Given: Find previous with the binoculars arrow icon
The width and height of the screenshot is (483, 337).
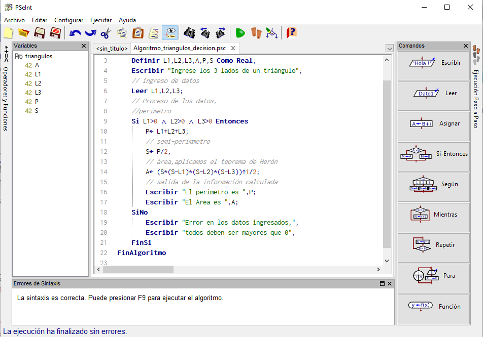Looking at the screenshot, I should tap(205, 33).
